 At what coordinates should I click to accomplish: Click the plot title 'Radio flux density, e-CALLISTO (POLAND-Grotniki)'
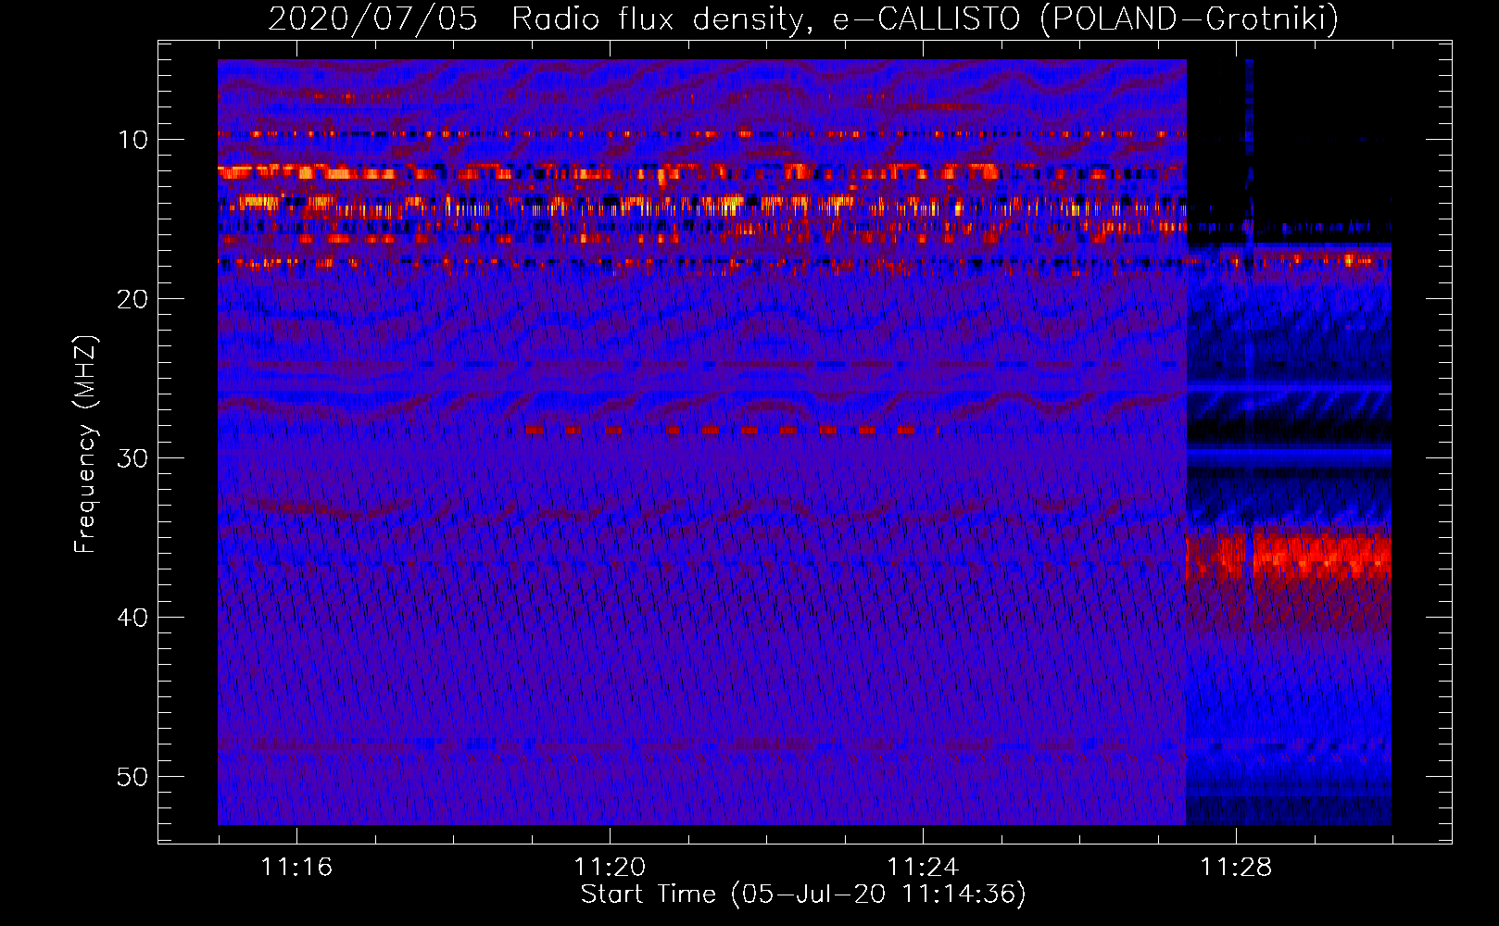[x=926, y=19]
